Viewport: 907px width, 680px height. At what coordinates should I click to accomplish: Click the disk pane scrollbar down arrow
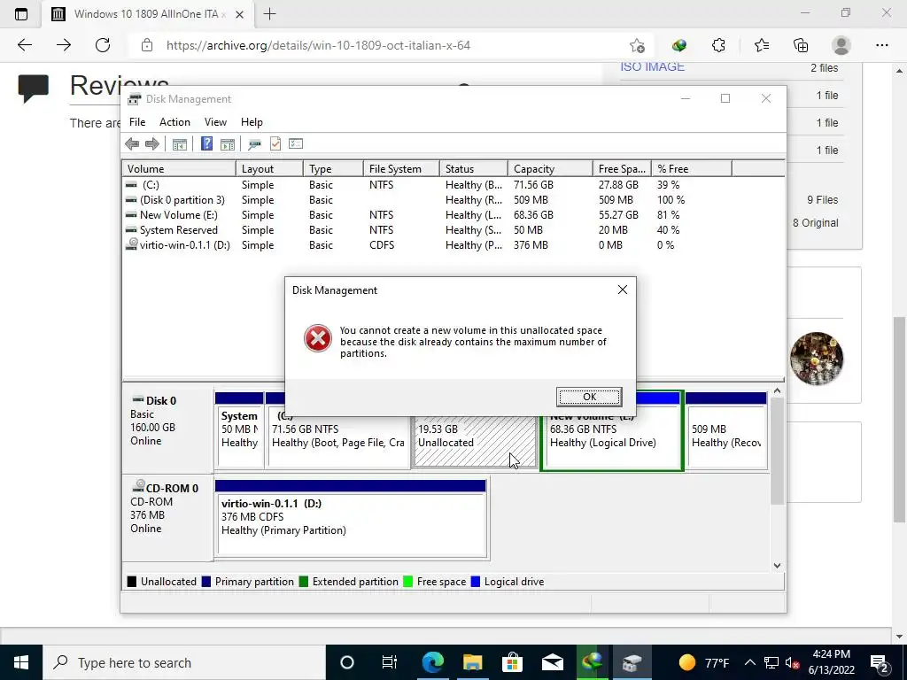click(778, 566)
